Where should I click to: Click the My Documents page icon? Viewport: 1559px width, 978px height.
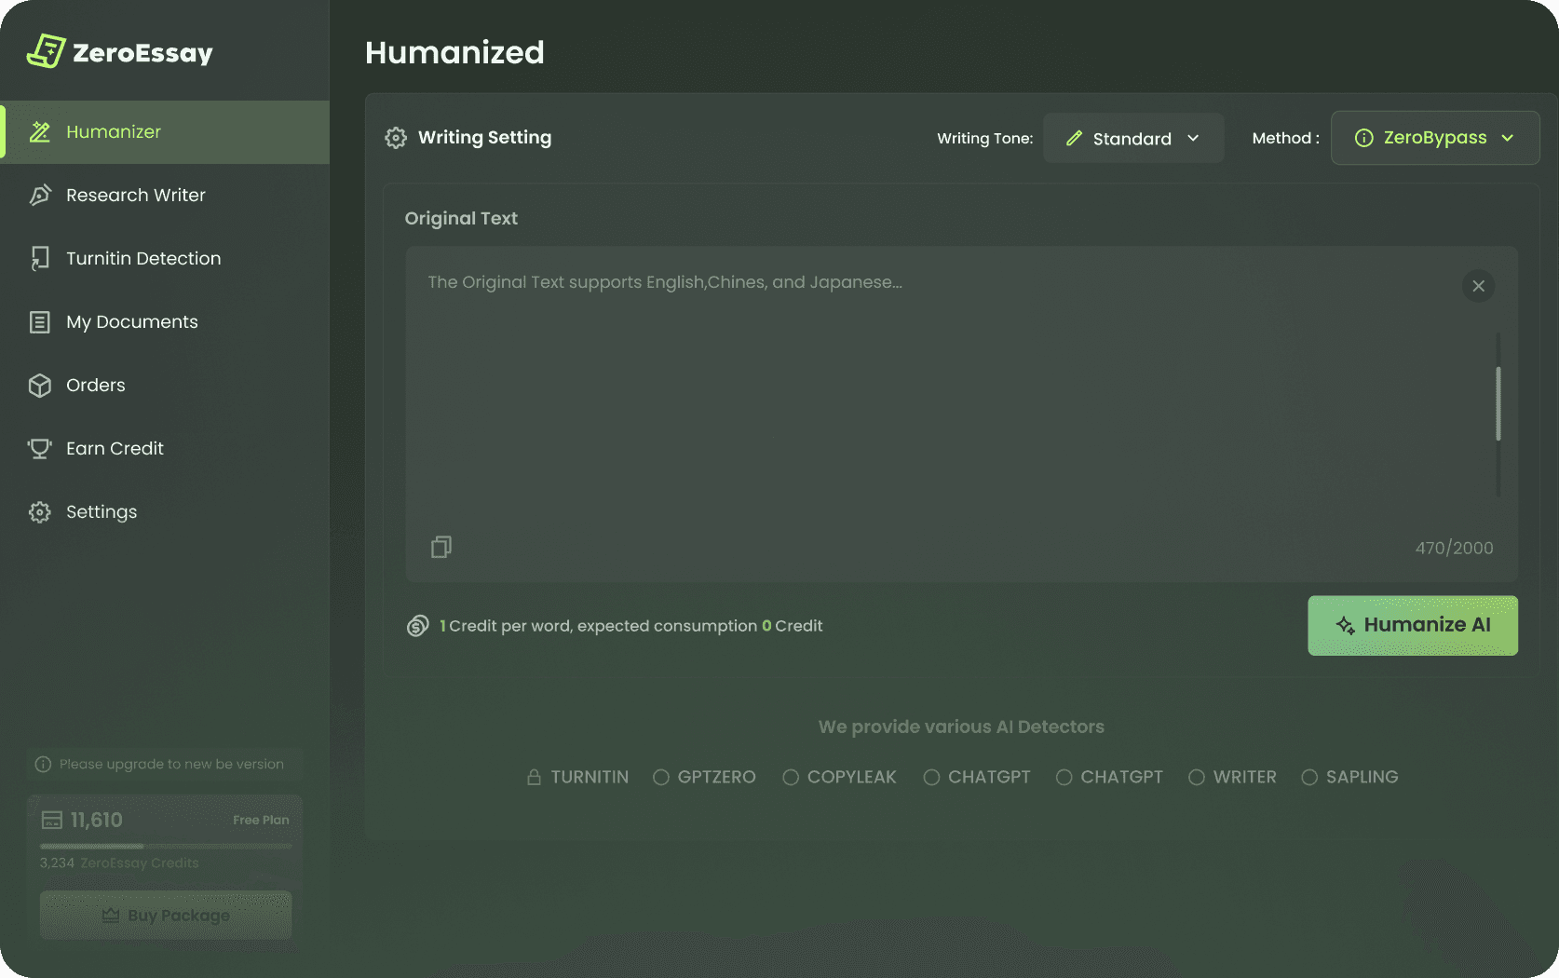(x=40, y=322)
